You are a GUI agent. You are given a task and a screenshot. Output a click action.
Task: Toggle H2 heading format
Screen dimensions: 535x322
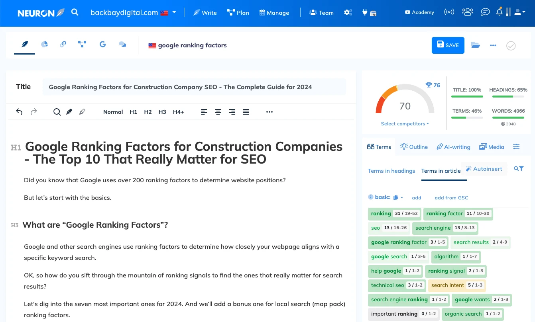click(x=148, y=112)
